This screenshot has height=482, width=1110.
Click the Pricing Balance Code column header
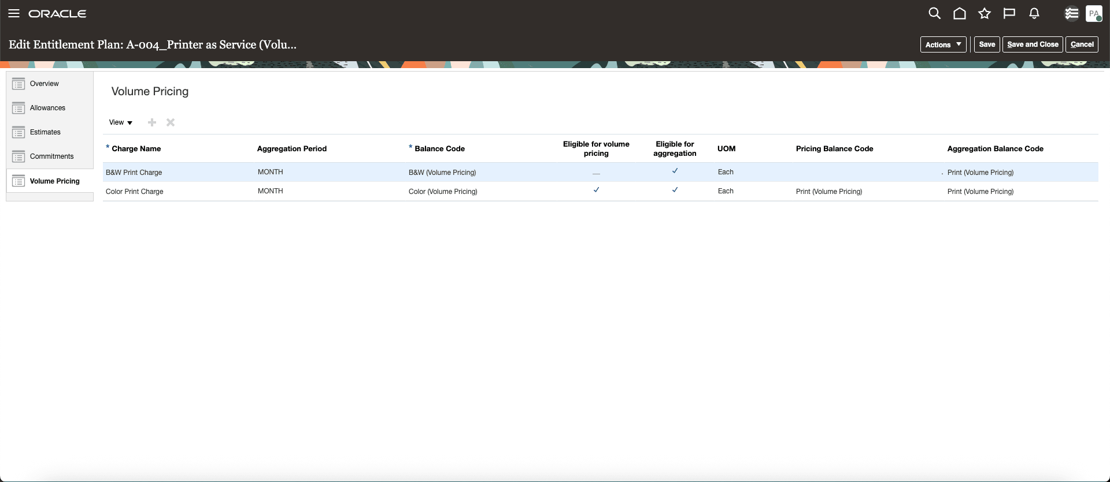click(834, 148)
